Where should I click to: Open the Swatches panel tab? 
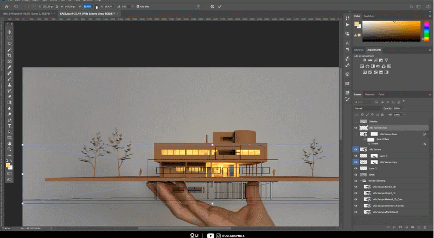click(369, 16)
